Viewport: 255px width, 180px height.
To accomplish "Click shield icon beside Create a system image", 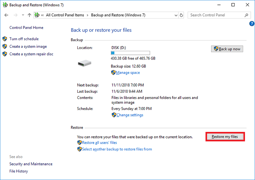I will [5, 46].
